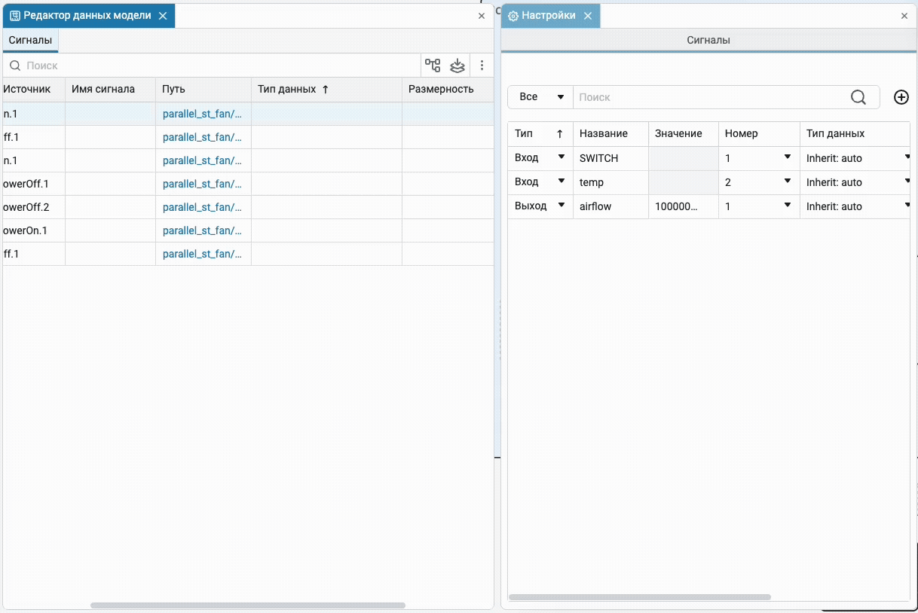The height and width of the screenshot is (613, 918).
Task: Sort by Тип данных column arrow
Action: (326, 89)
